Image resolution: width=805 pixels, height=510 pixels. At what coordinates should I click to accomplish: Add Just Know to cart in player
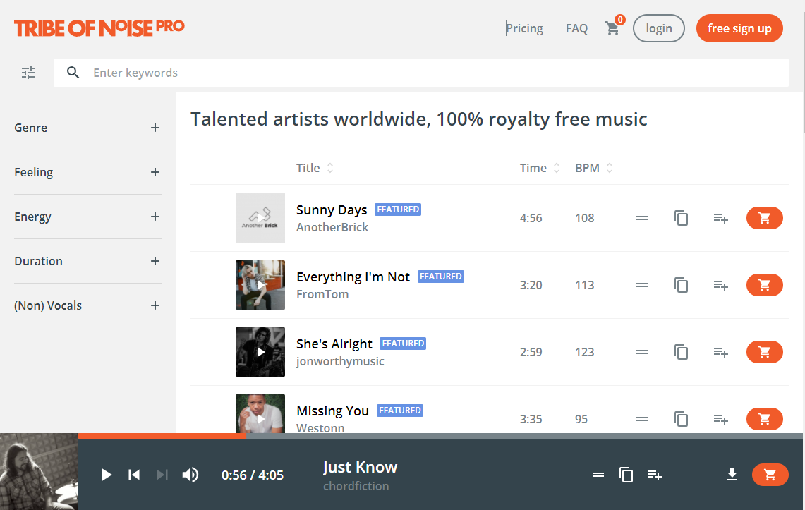click(x=770, y=475)
